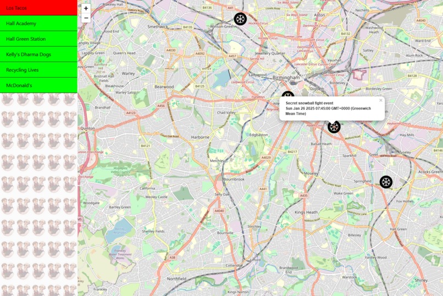The width and height of the screenshot is (443, 296).
Task: Select Hall Academy in the list
Action: pyautogui.click(x=38, y=23)
